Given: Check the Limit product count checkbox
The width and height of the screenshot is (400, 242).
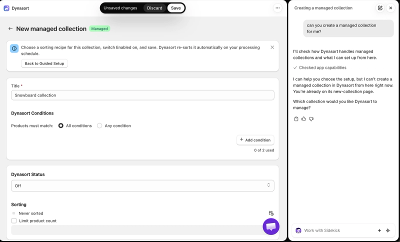Looking at the screenshot, I should [14, 221].
